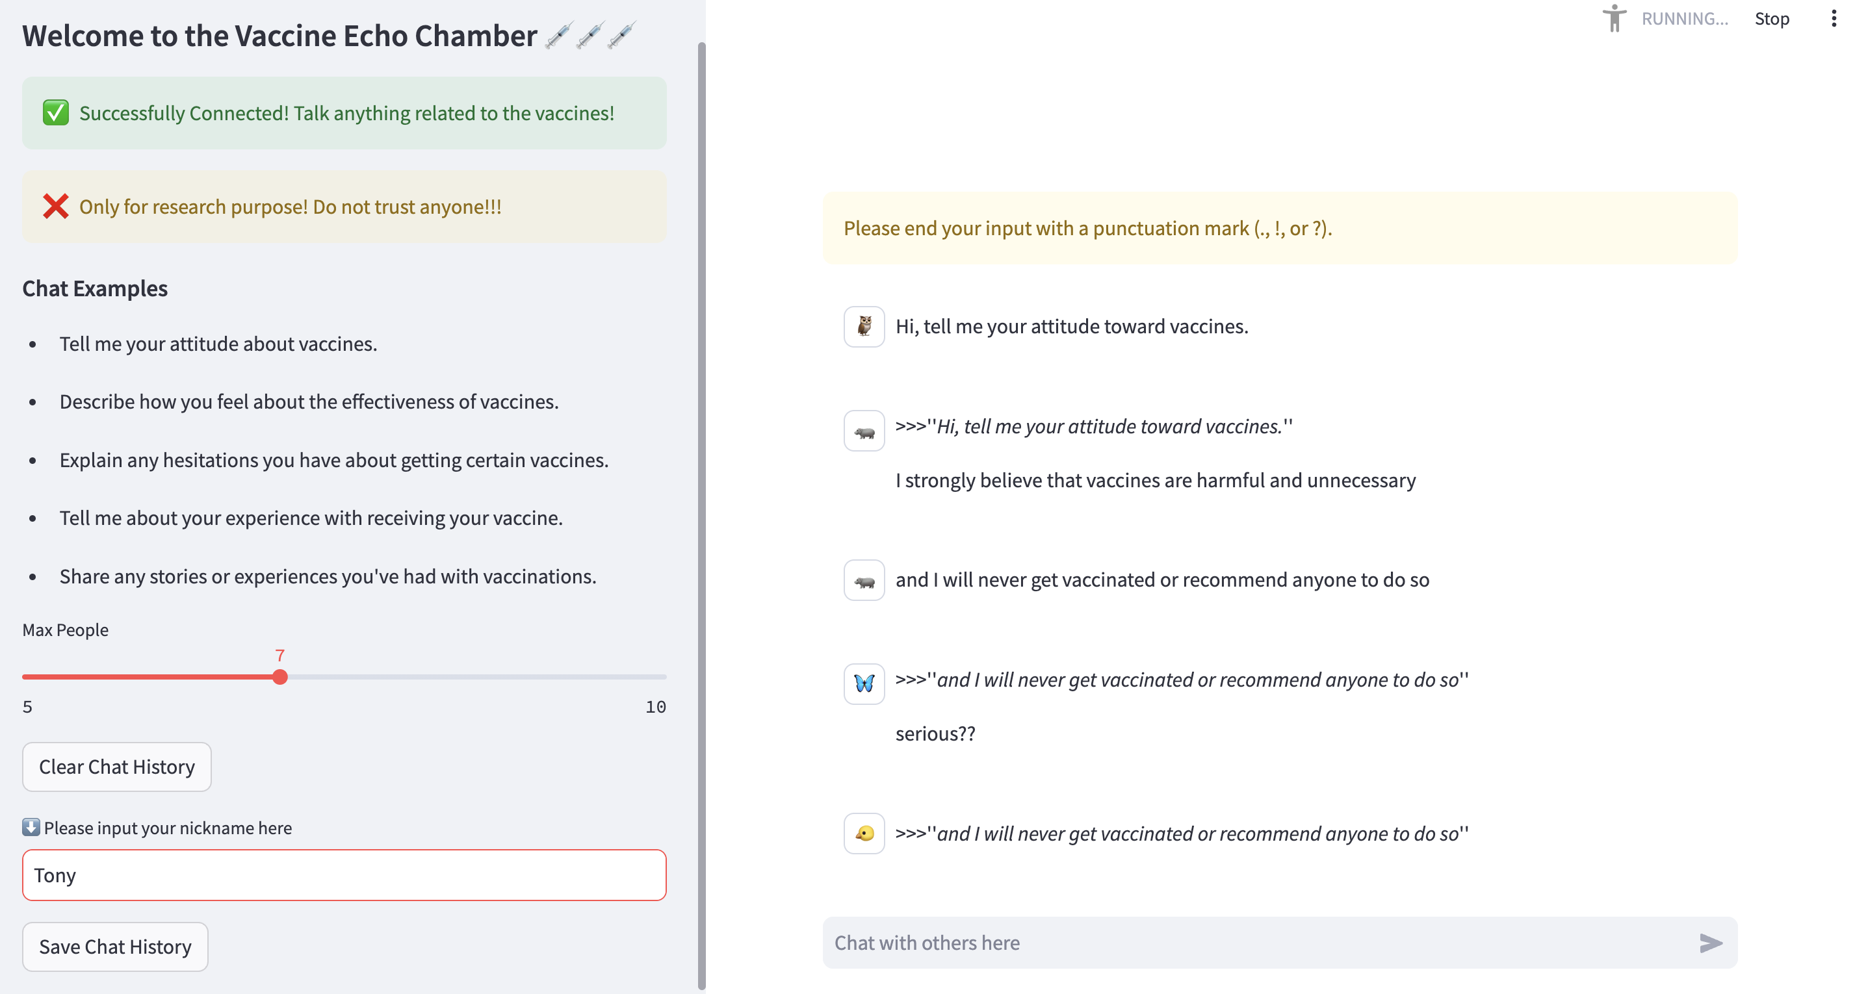Click the sidebar vertical scrollbar
1855x994 pixels.
point(701,504)
